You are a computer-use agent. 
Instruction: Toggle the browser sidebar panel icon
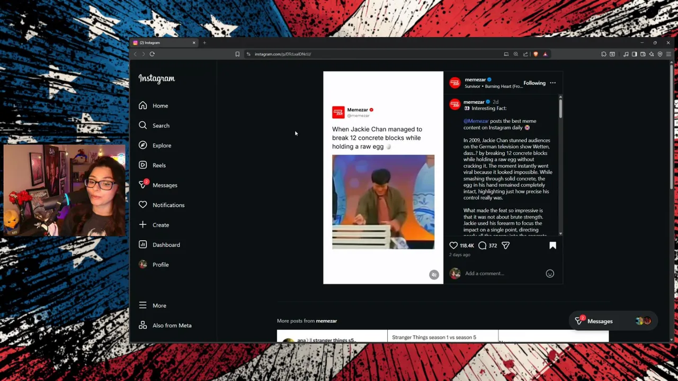click(634, 54)
